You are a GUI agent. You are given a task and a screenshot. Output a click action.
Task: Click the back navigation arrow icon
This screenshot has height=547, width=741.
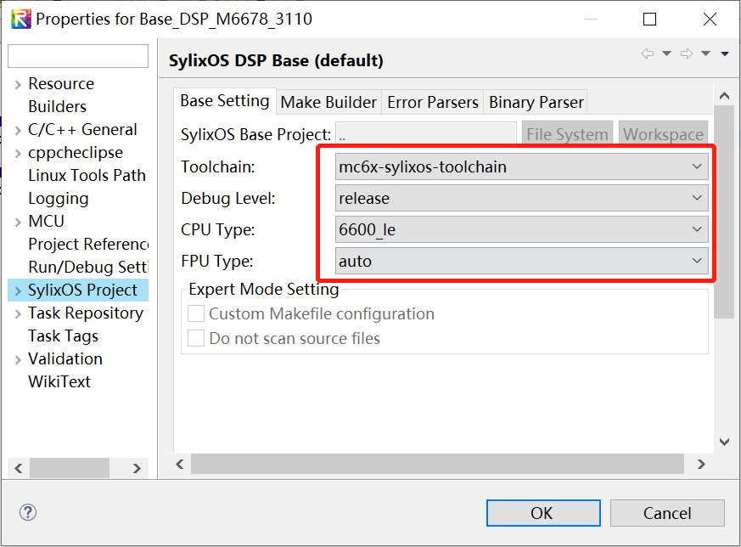(648, 54)
